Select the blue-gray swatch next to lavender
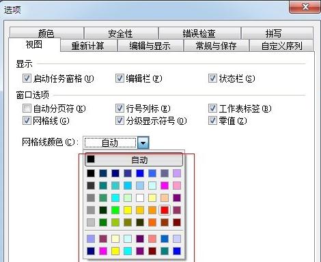The height and width of the screenshot is (262, 321). pos(165,173)
